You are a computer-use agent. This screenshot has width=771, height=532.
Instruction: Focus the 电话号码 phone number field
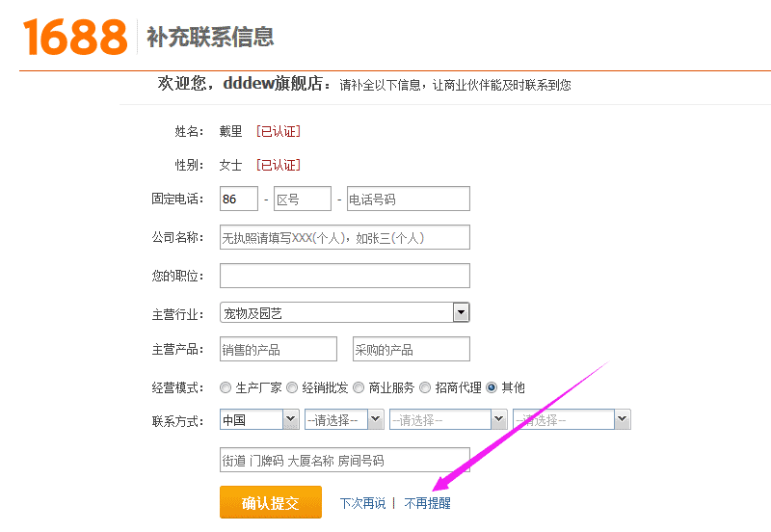point(409,199)
